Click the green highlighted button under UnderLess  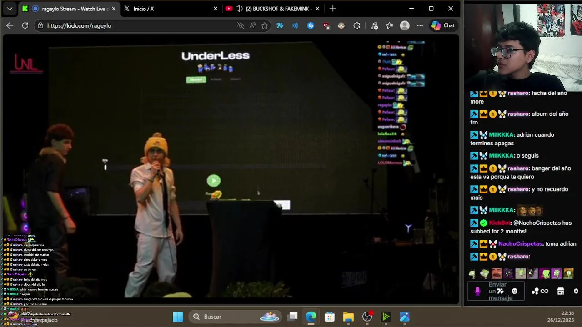[x=196, y=79]
